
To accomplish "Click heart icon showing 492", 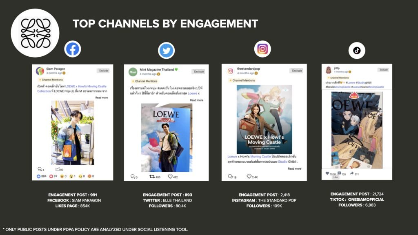I will [x=170, y=177].
